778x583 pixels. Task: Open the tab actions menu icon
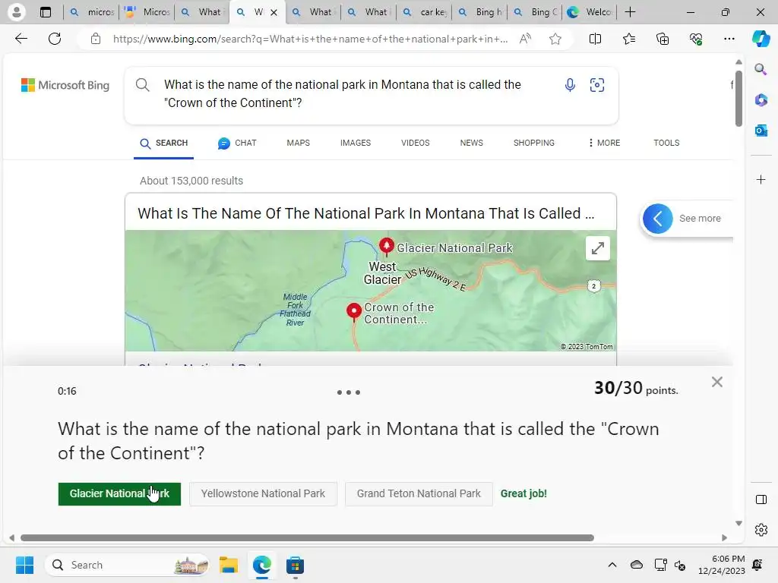tap(46, 12)
